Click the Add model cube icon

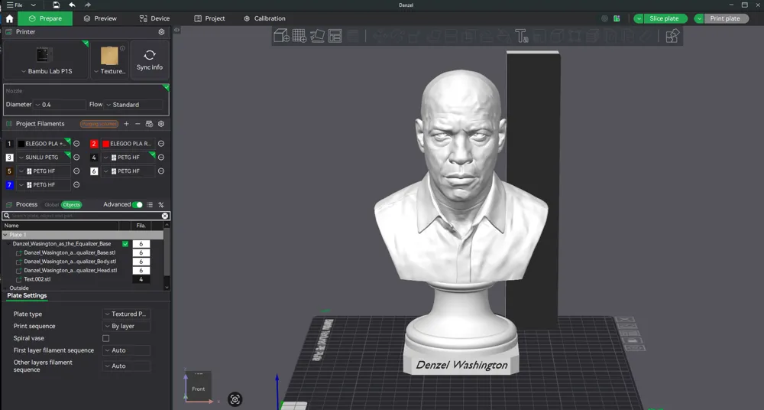(x=281, y=36)
